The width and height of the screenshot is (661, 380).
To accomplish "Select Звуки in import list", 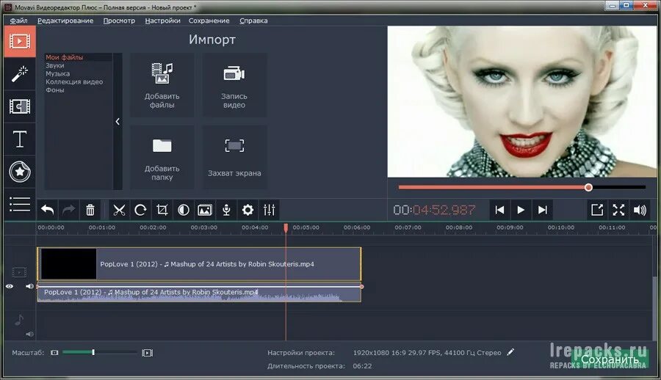I will (x=55, y=65).
